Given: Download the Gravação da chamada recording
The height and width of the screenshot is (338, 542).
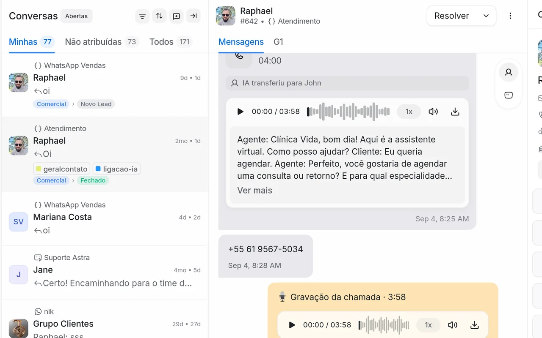Looking at the screenshot, I should (x=474, y=325).
